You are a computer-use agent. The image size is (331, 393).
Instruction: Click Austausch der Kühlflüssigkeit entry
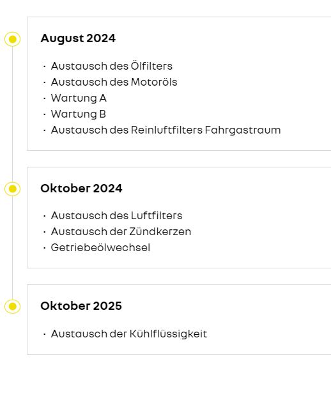coord(129,334)
